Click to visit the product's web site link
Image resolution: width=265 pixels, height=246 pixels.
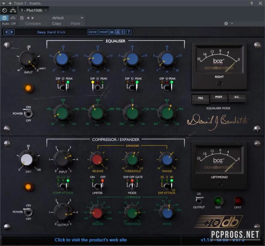coord(90,240)
